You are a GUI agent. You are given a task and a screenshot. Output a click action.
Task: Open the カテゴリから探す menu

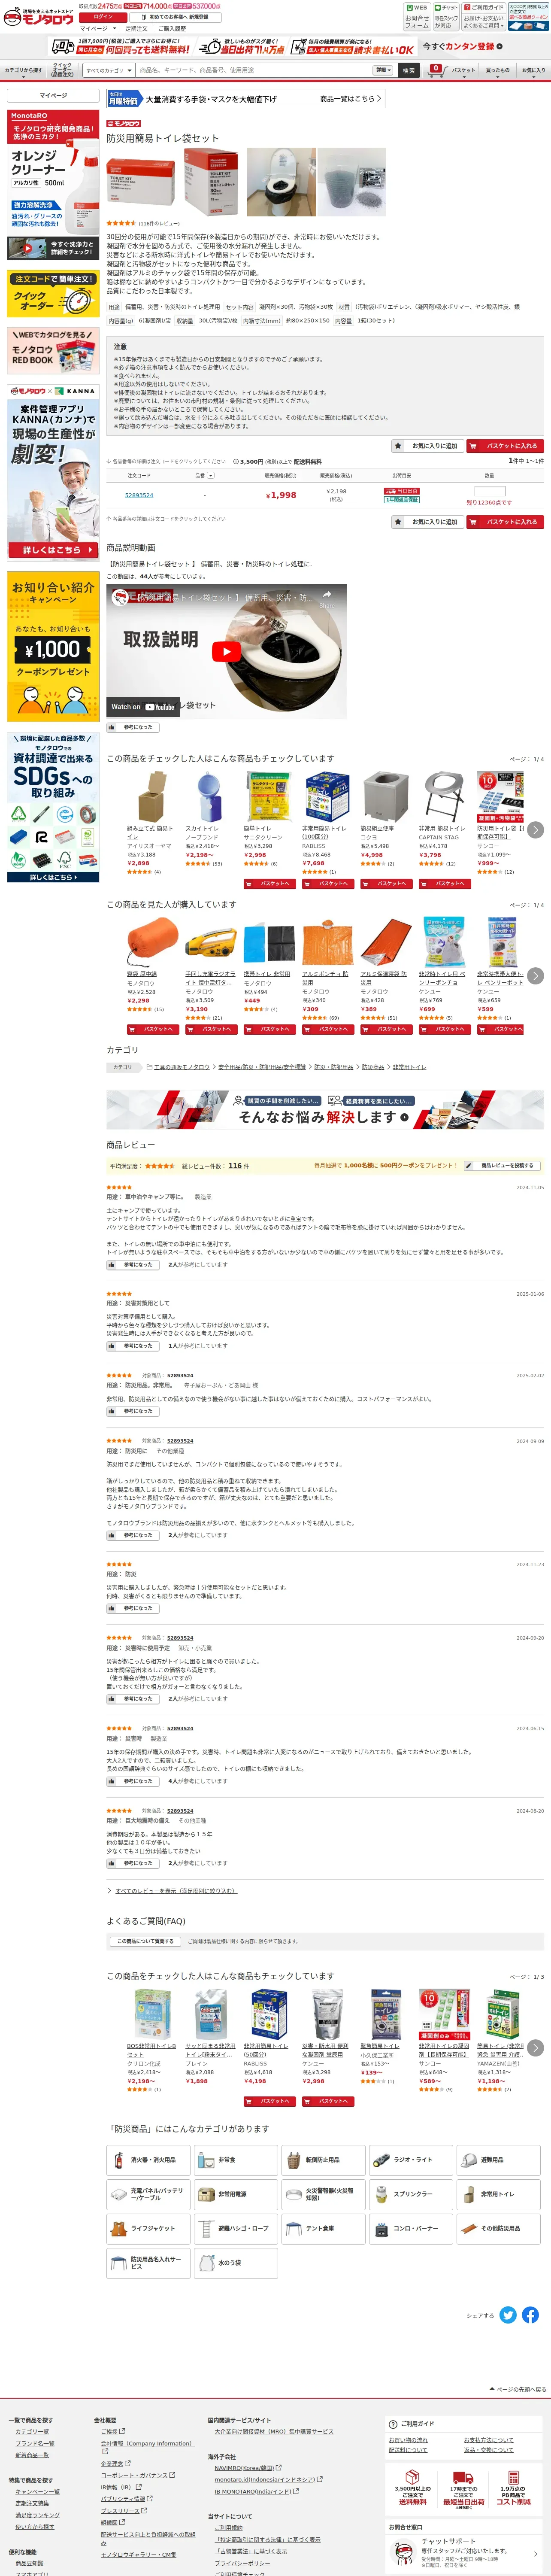(x=23, y=71)
